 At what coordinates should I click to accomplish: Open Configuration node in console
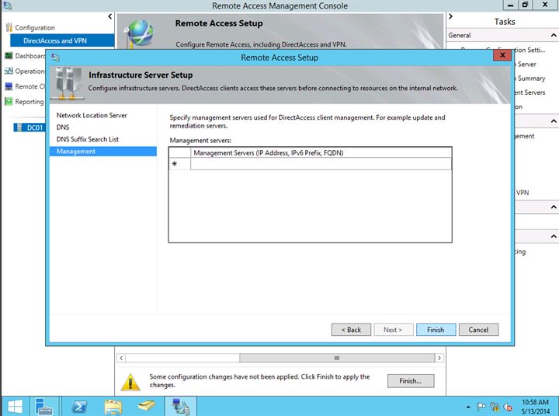[x=35, y=27]
